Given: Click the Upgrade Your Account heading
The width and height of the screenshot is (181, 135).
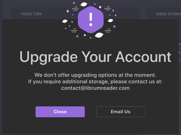Looking at the screenshot, I should coord(95,57).
